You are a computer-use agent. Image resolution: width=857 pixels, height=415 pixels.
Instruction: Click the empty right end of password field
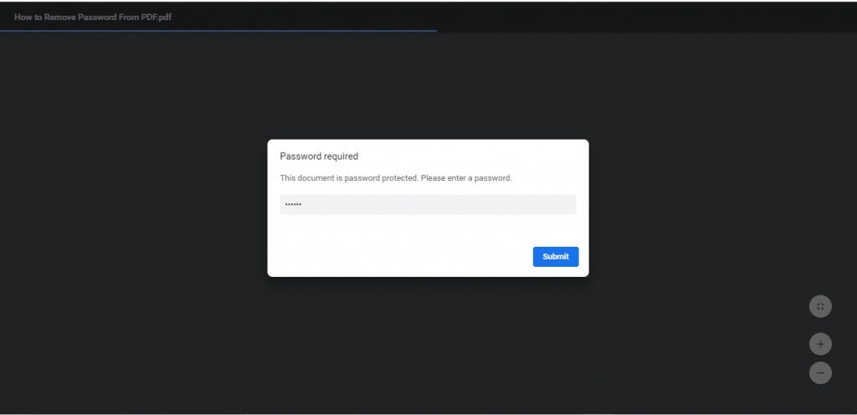tap(519, 205)
